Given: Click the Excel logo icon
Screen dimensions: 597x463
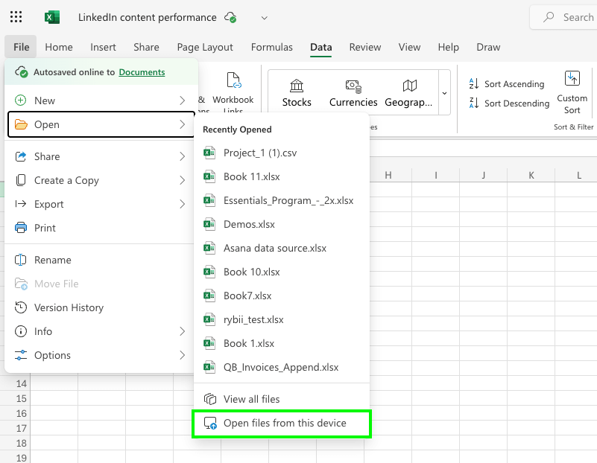Looking at the screenshot, I should click(x=52, y=17).
